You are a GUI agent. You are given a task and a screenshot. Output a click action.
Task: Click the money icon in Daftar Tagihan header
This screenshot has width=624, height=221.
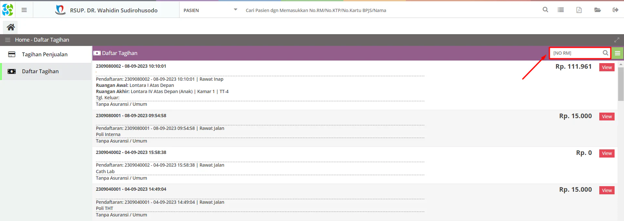(97, 53)
